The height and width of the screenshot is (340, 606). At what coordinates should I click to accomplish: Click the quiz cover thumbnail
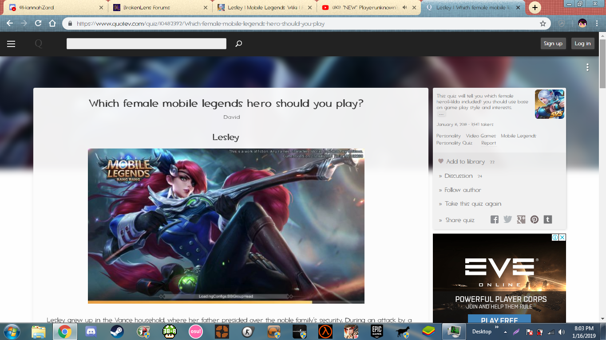click(549, 104)
